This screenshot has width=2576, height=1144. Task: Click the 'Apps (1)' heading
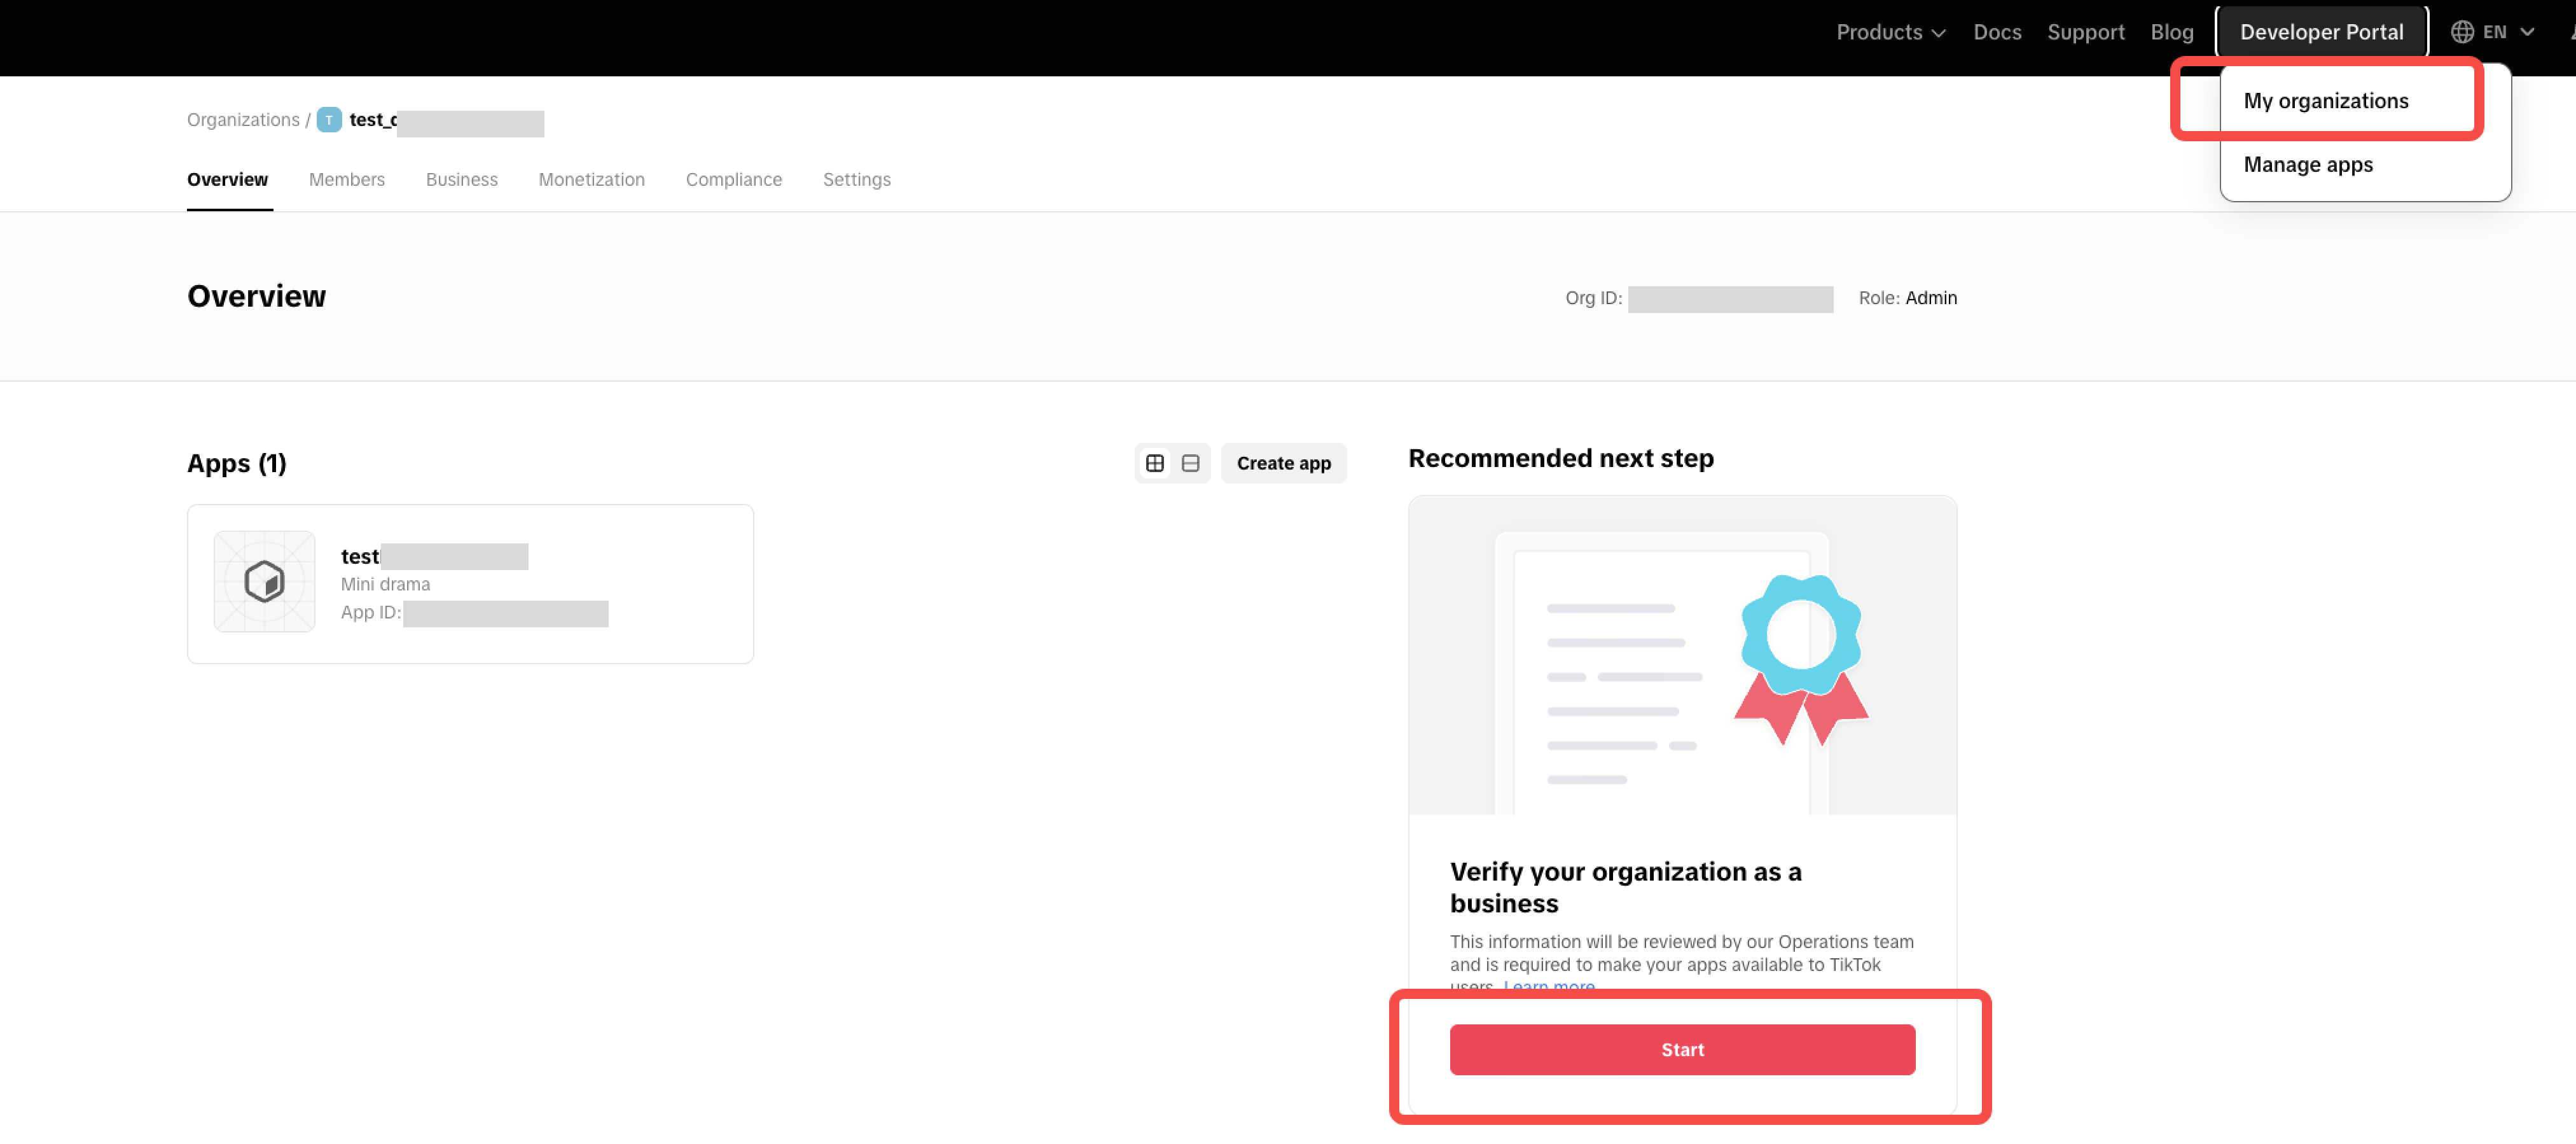tap(236, 463)
